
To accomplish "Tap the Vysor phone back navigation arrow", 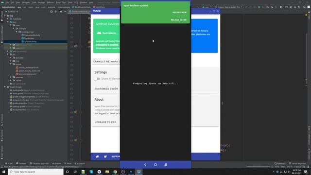I will click(145, 164).
